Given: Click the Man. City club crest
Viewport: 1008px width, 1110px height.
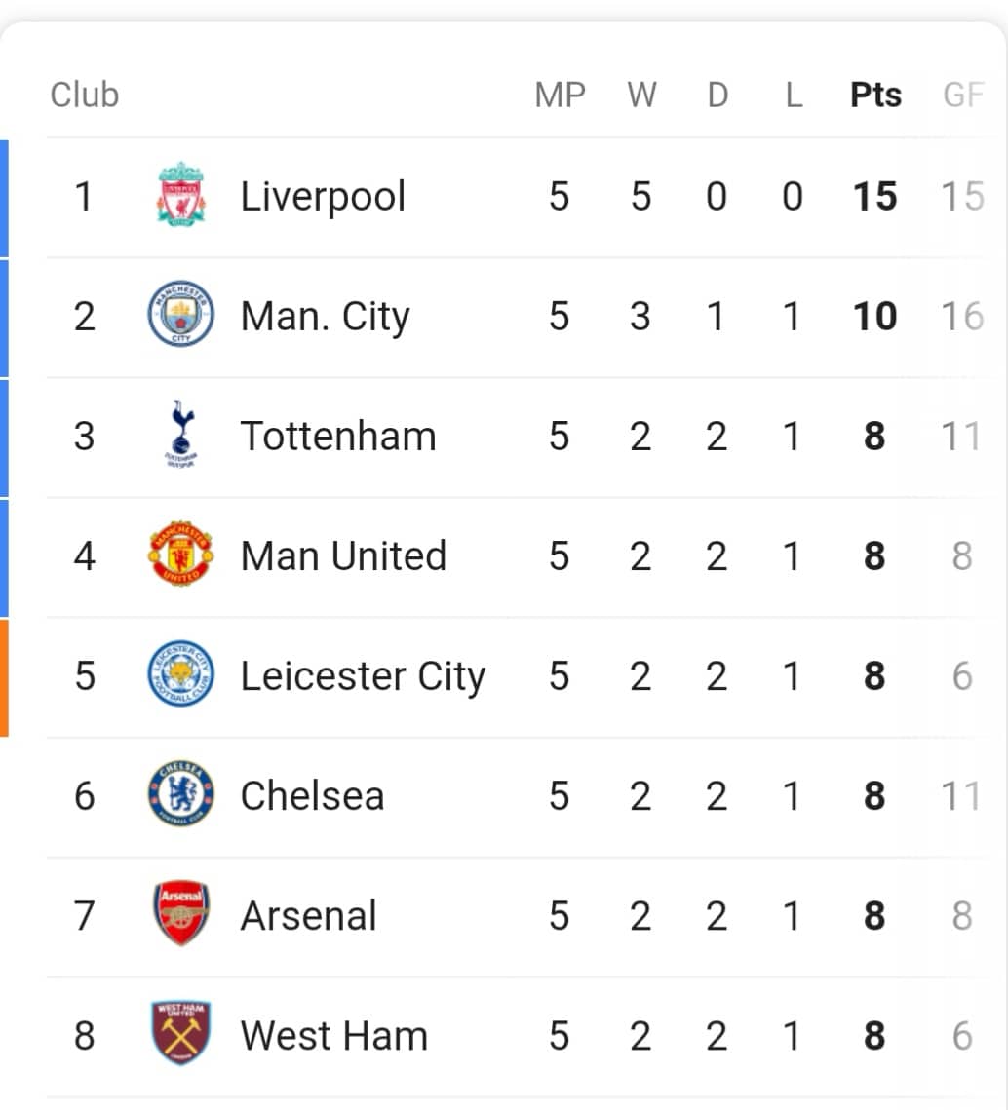Looking at the screenshot, I should [x=180, y=314].
